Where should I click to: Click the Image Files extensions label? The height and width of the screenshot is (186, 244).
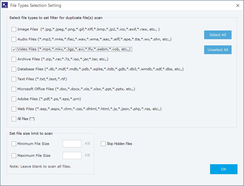pos(88,29)
